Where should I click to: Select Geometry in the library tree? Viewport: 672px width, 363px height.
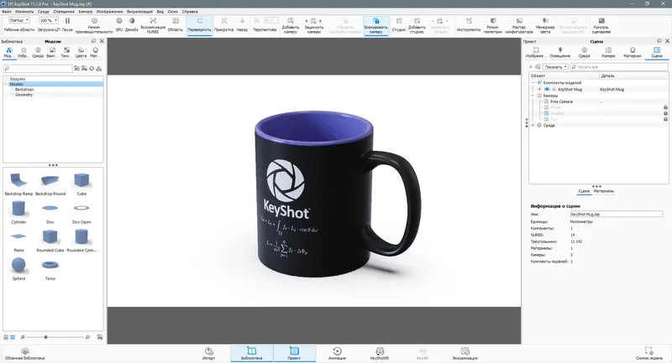tap(24, 95)
